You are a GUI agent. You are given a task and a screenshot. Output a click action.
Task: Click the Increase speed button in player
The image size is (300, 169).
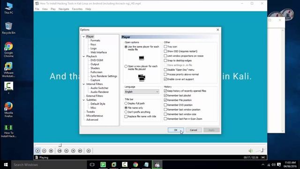(73, 151)
